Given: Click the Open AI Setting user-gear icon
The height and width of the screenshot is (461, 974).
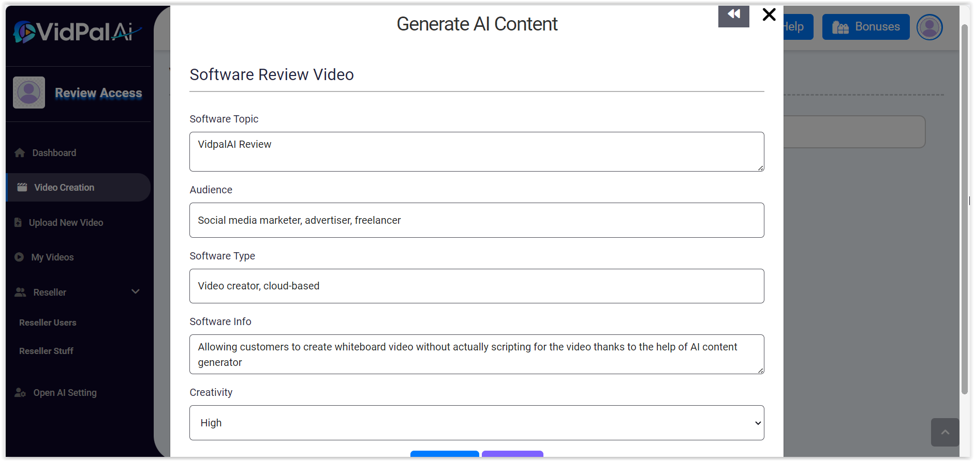Looking at the screenshot, I should click(x=20, y=393).
